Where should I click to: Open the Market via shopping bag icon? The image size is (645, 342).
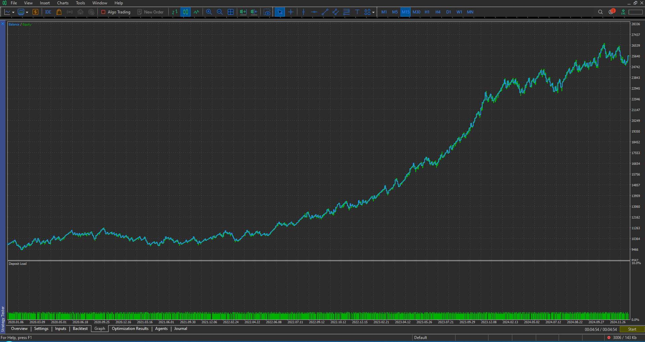(x=59, y=12)
